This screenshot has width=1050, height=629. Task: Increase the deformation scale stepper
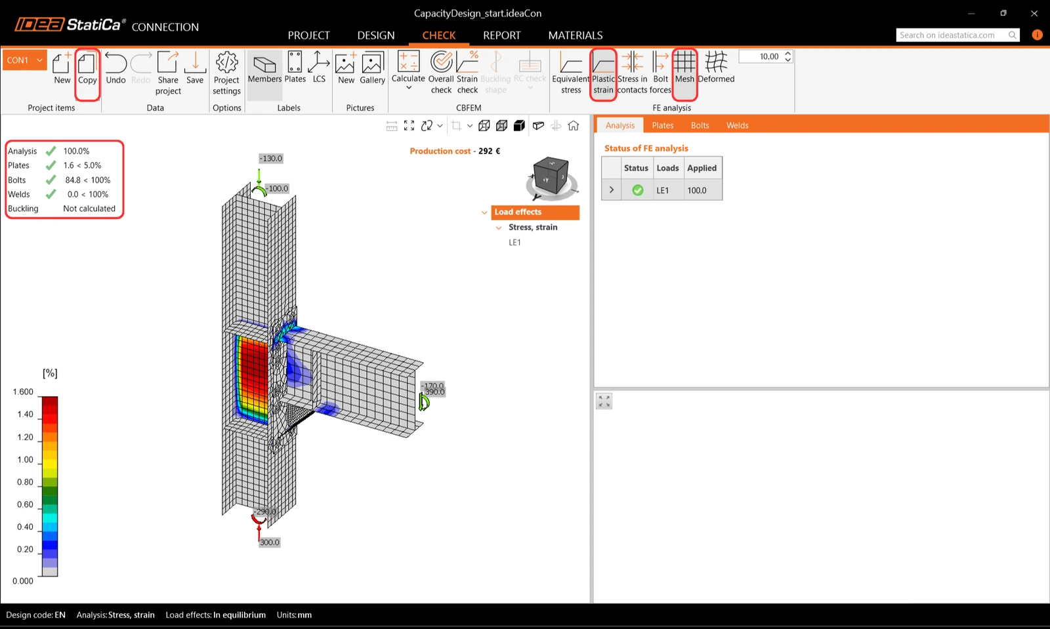(788, 54)
